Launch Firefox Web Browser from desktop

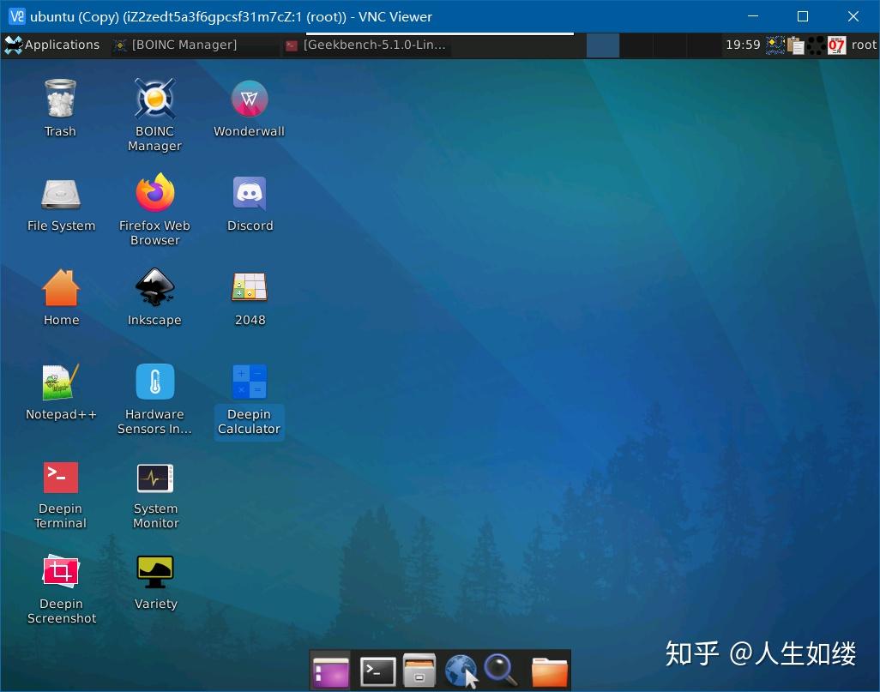(155, 209)
